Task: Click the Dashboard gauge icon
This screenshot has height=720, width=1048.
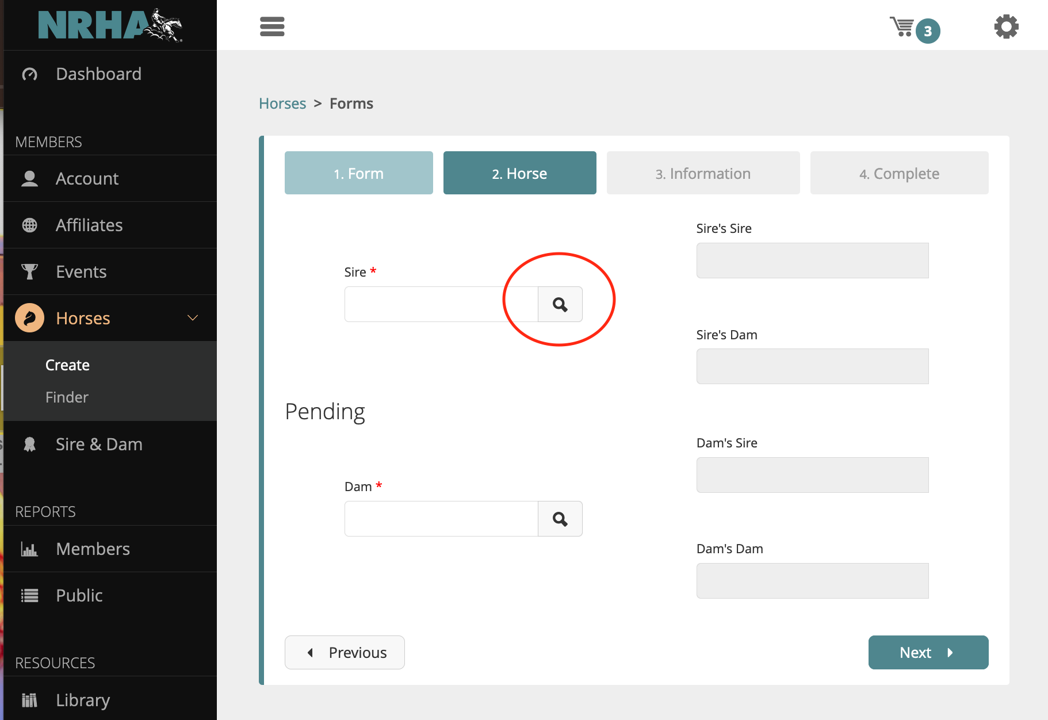Action: click(x=30, y=74)
